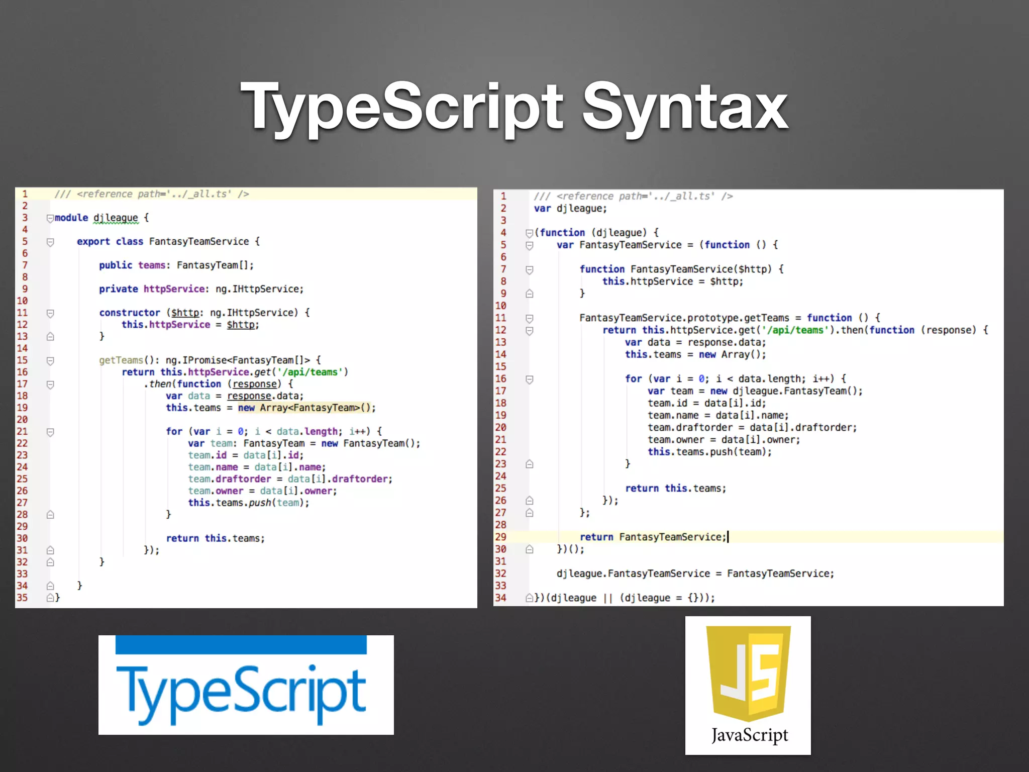1029x772 pixels.
Task: Click 'team.owner = data[i].owner;' in JavaScript pane
Action: (724, 440)
